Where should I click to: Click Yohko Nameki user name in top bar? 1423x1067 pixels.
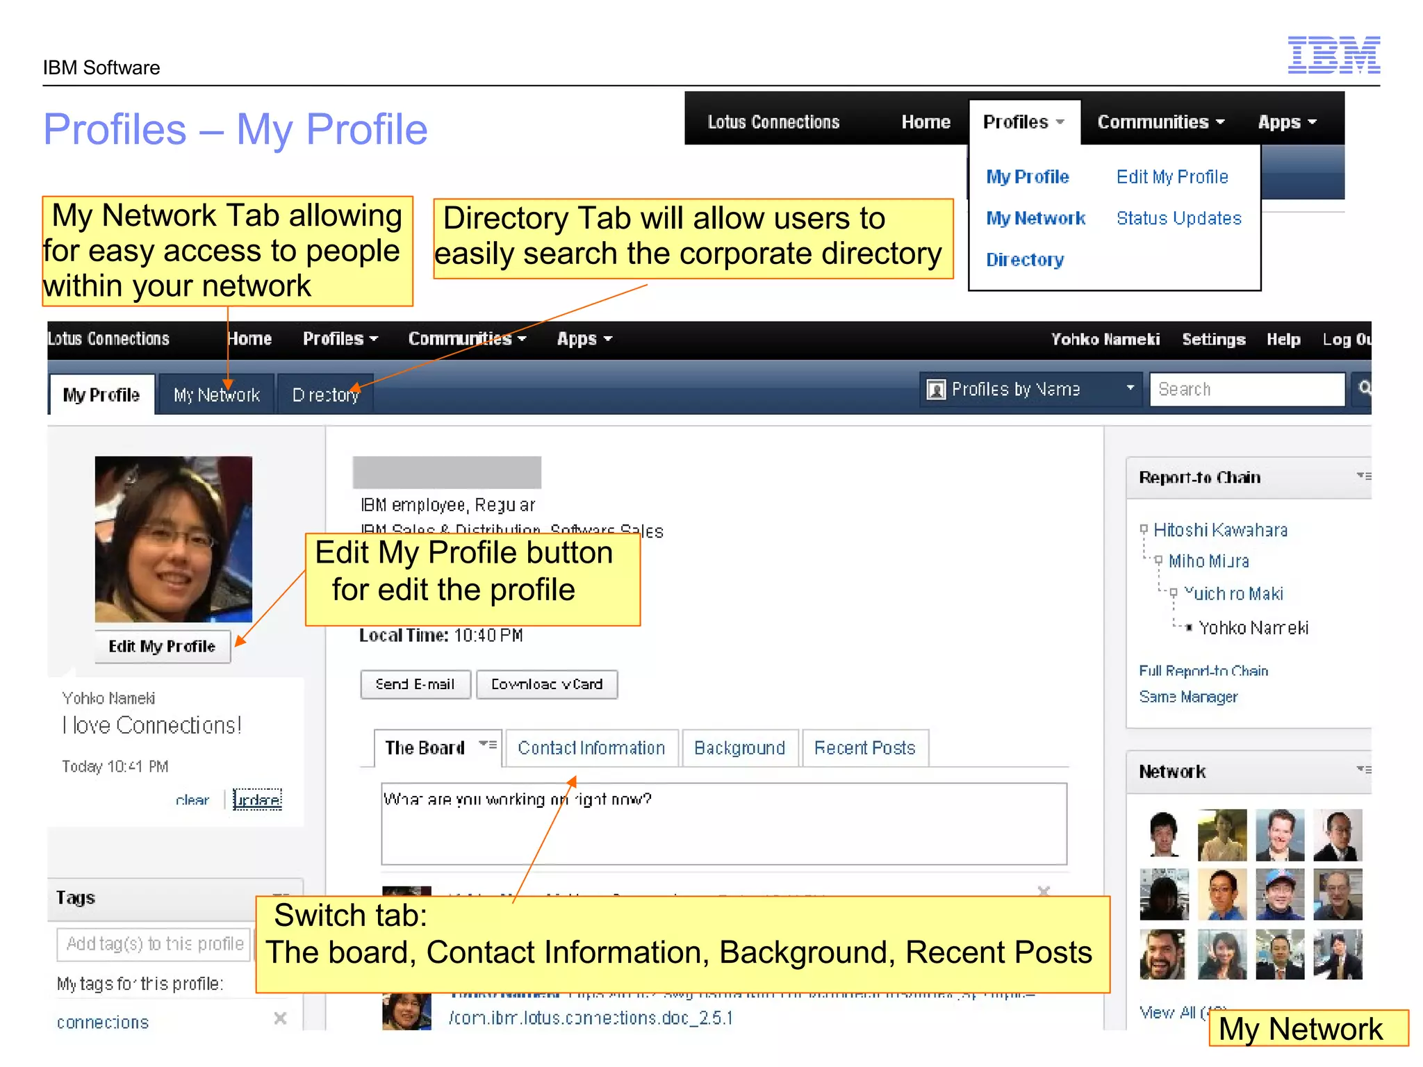click(1105, 339)
